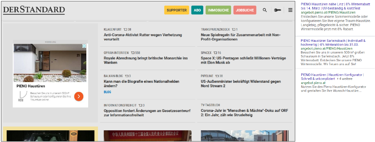Open comments icon on Balkan-Blog article
375x142 pixels.
pyautogui.click(x=127, y=76)
